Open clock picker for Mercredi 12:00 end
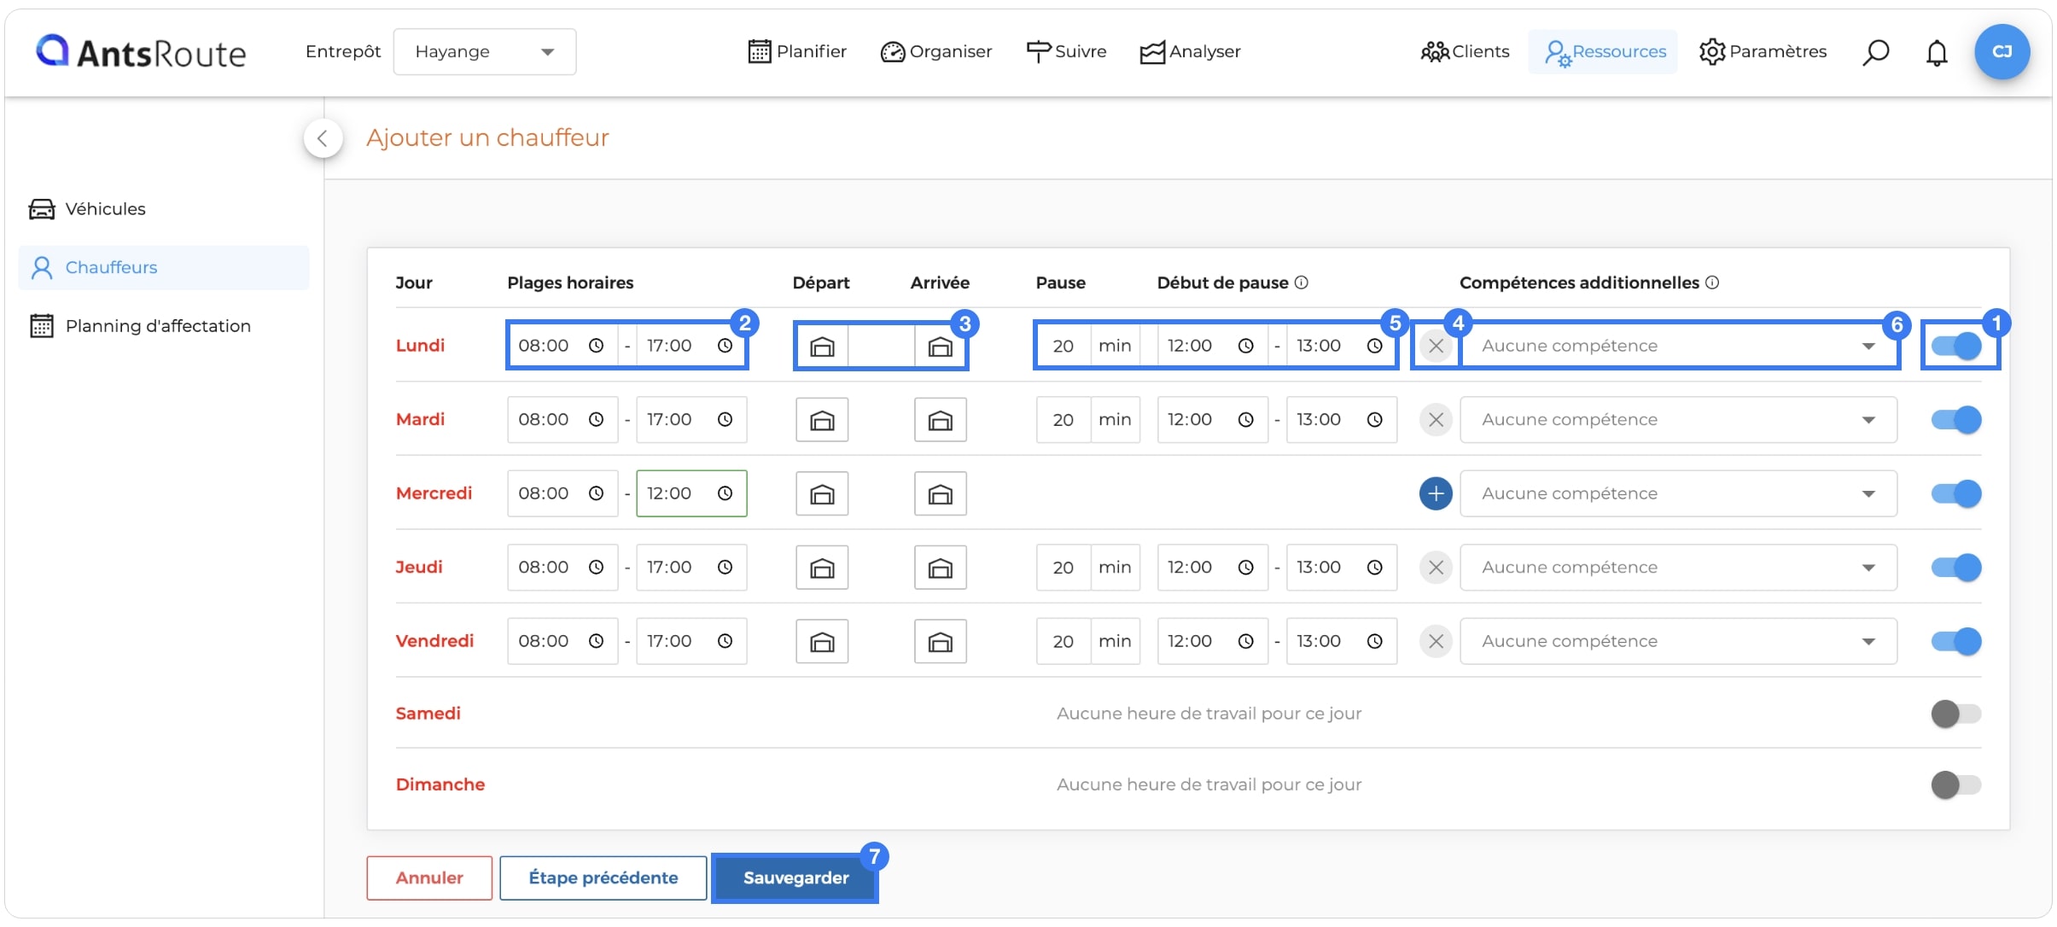 click(725, 493)
